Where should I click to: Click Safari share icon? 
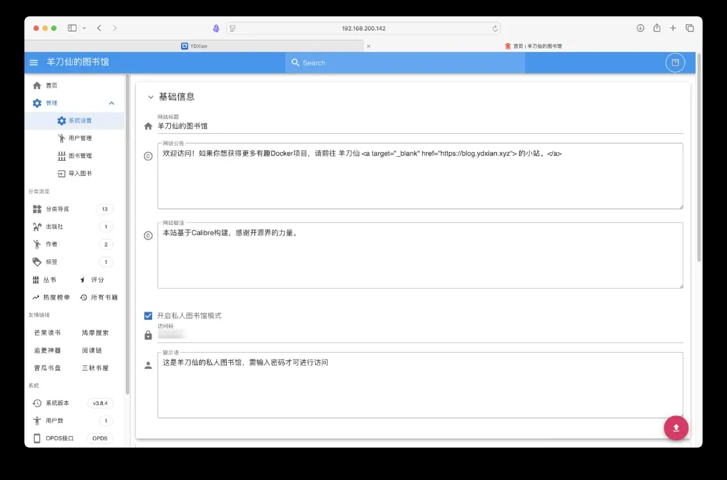(656, 28)
